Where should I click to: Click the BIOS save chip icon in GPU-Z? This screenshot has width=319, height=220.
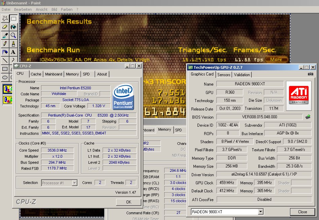point(308,117)
